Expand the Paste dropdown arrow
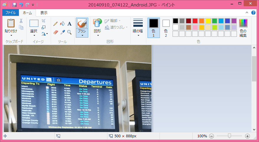The width and height of the screenshot is (259, 142). point(11,35)
